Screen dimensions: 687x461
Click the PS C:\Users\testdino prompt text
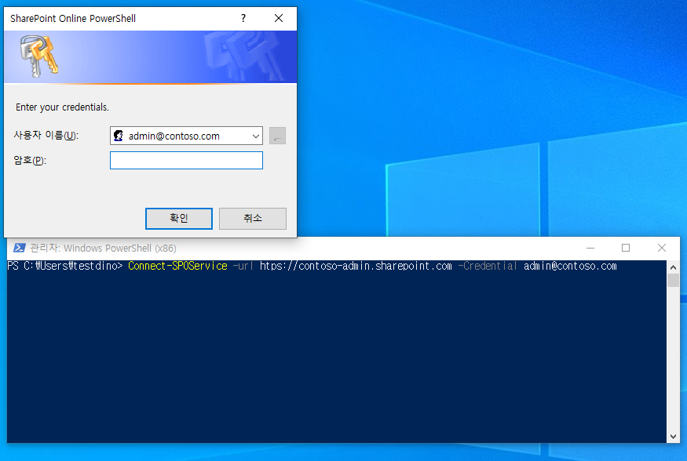pos(65,266)
